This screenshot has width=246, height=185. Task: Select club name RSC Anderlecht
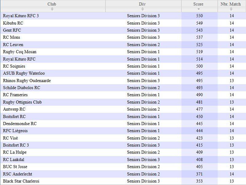(x=17, y=174)
